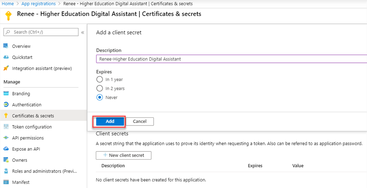Click the Search (Ctrl+/) box
Screen dimensions: 367x188
41,32
